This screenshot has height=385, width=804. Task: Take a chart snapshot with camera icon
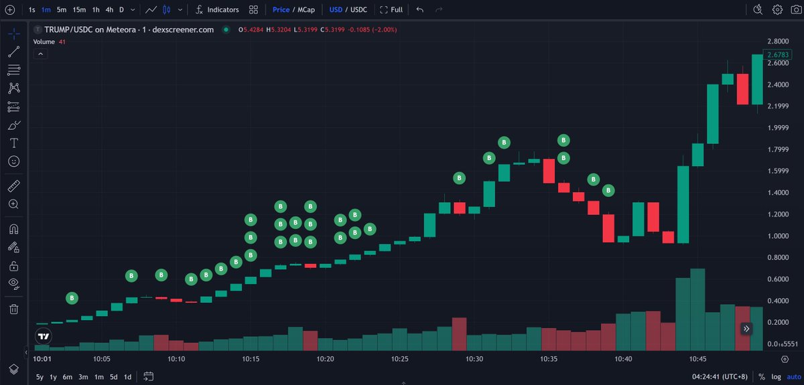tap(795, 10)
